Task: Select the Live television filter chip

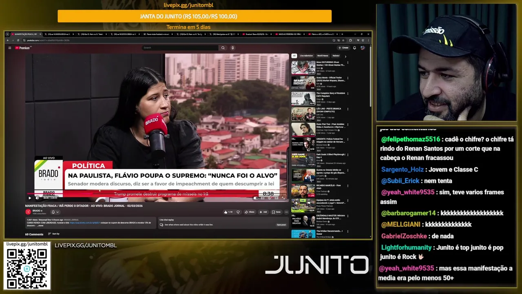Action: [306, 56]
